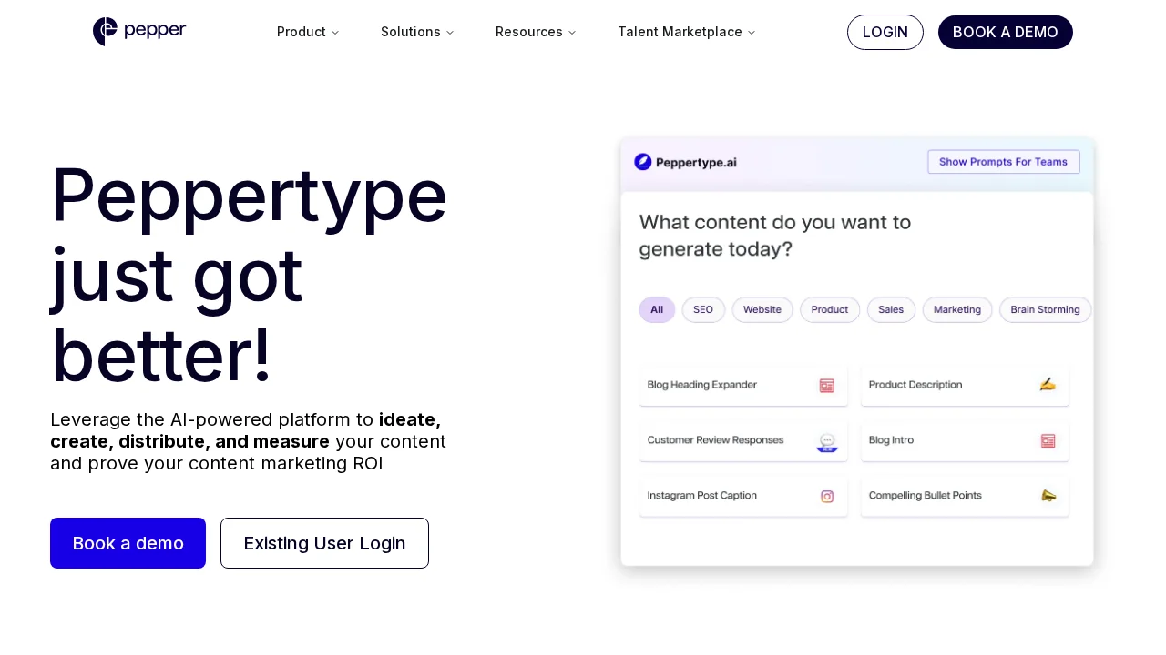Click the chat bubble icon on Customer Review Responses

tap(827, 441)
